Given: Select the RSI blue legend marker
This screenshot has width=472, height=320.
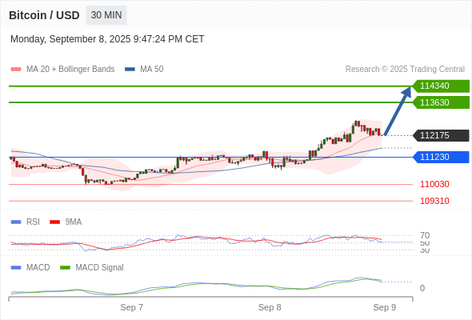Looking at the screenshot, I should (x=16, y=222).
